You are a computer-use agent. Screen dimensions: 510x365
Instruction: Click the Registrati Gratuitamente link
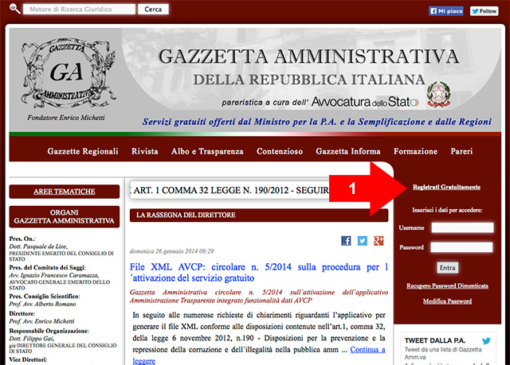pyautogui.click(x=447, y=187)
